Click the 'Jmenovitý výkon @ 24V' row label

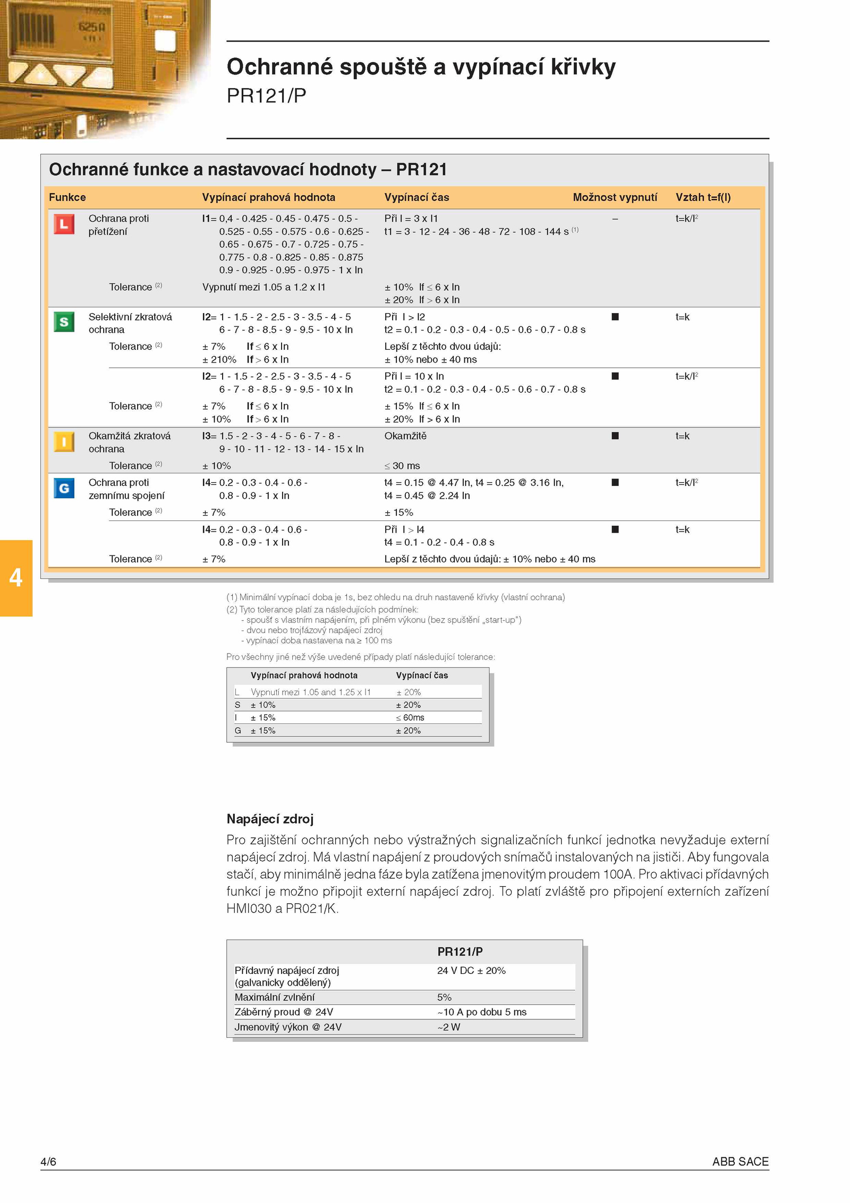[288, 1027]
